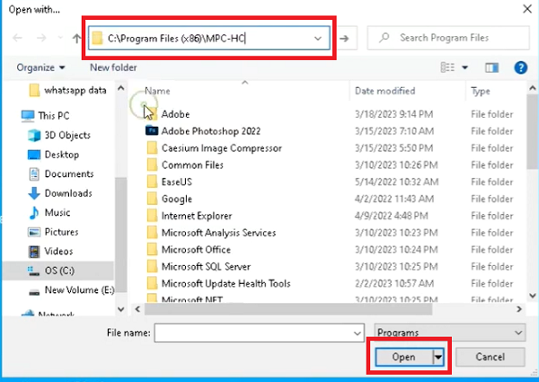The image size is (539, 382).
Task: Sort by Name column header
Action: click(x=157, y=91)
